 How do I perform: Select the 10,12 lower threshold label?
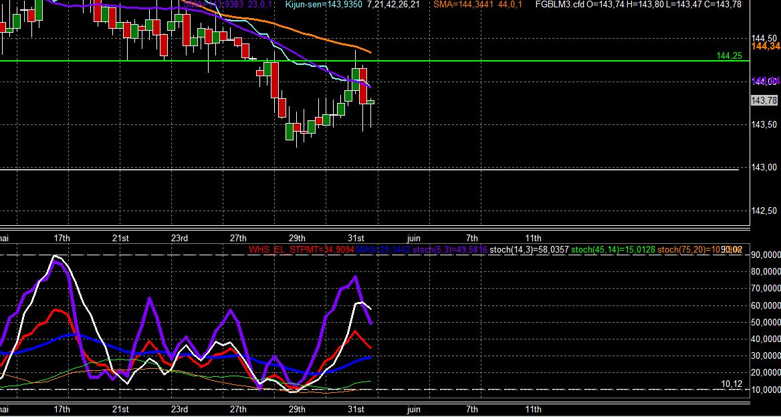732,384
